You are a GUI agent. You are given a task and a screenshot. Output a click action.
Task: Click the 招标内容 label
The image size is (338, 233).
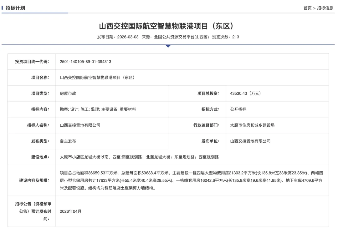pyautogui.click(x=40, y=109)
